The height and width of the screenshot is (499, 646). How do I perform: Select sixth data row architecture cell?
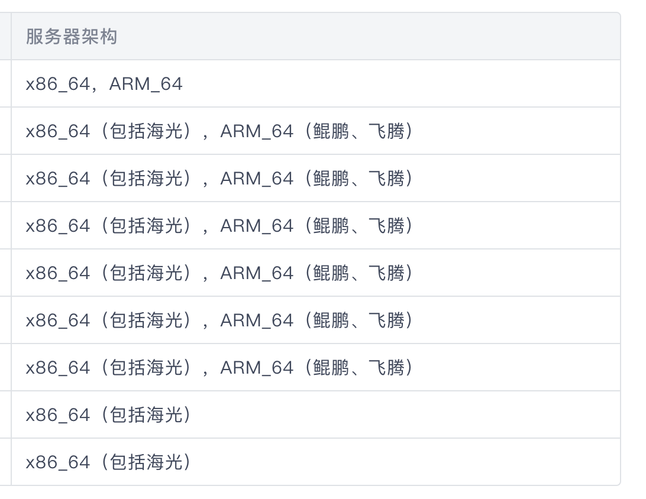(x=315, y=320)
